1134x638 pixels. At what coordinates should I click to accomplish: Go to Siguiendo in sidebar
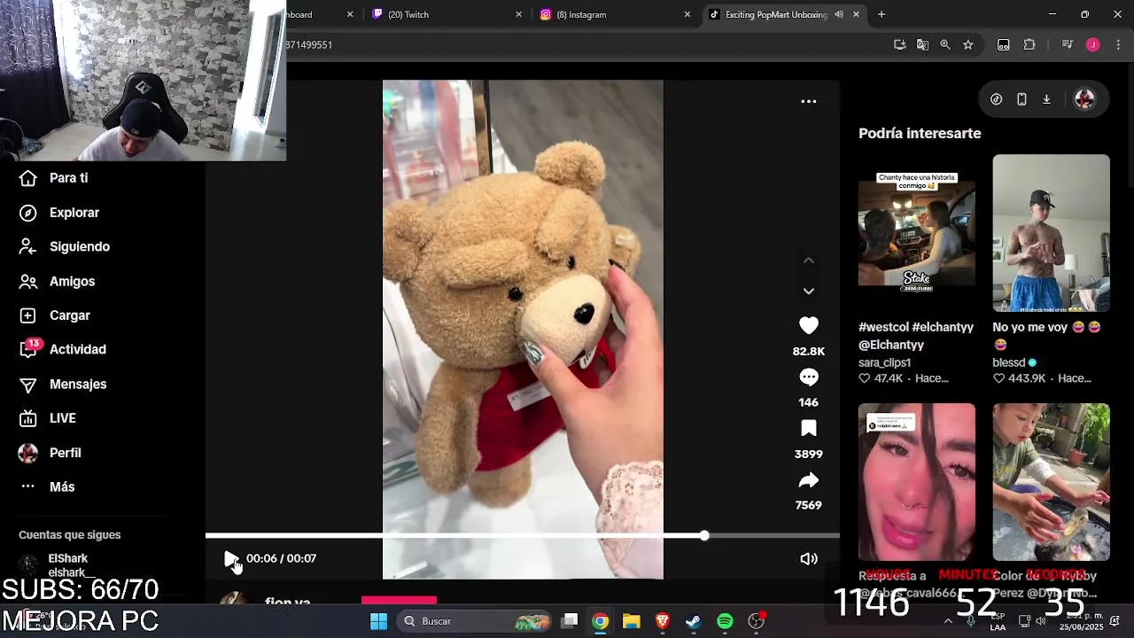click(64, 247)
